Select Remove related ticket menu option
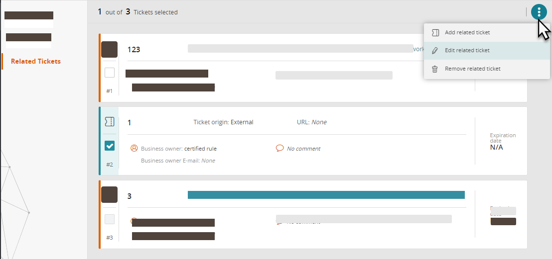552x259 pixels. coord(472,69)
